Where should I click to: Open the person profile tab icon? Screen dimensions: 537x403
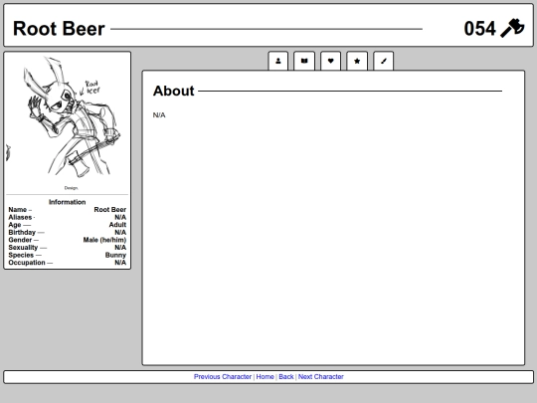point(278,61)
